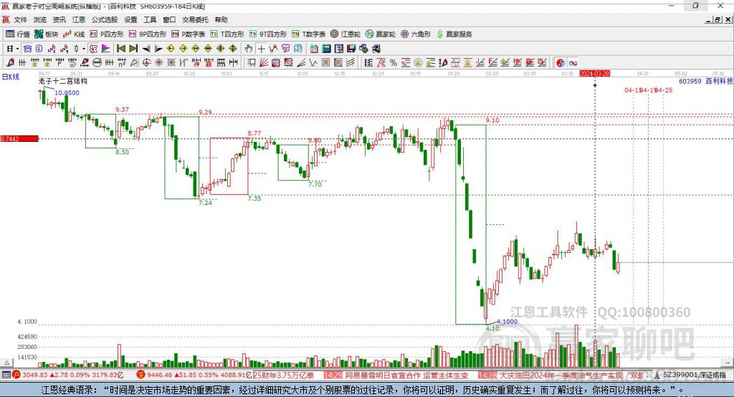The width and height of the screenshot is (734, 397).
Task: Select the hand pan tool
Action: pyautogui.click(x=249, y=49)
